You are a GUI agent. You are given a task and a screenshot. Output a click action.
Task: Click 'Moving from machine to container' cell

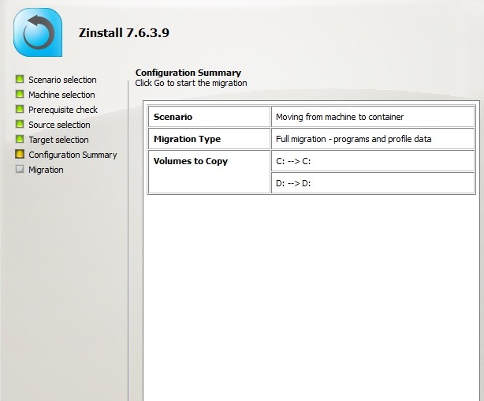[373, 117]
